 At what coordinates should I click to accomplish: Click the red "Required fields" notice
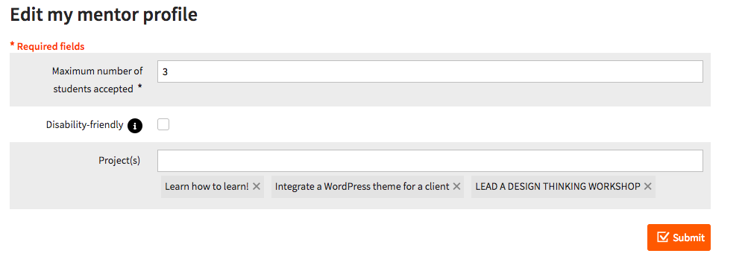[x=47, y=46]
